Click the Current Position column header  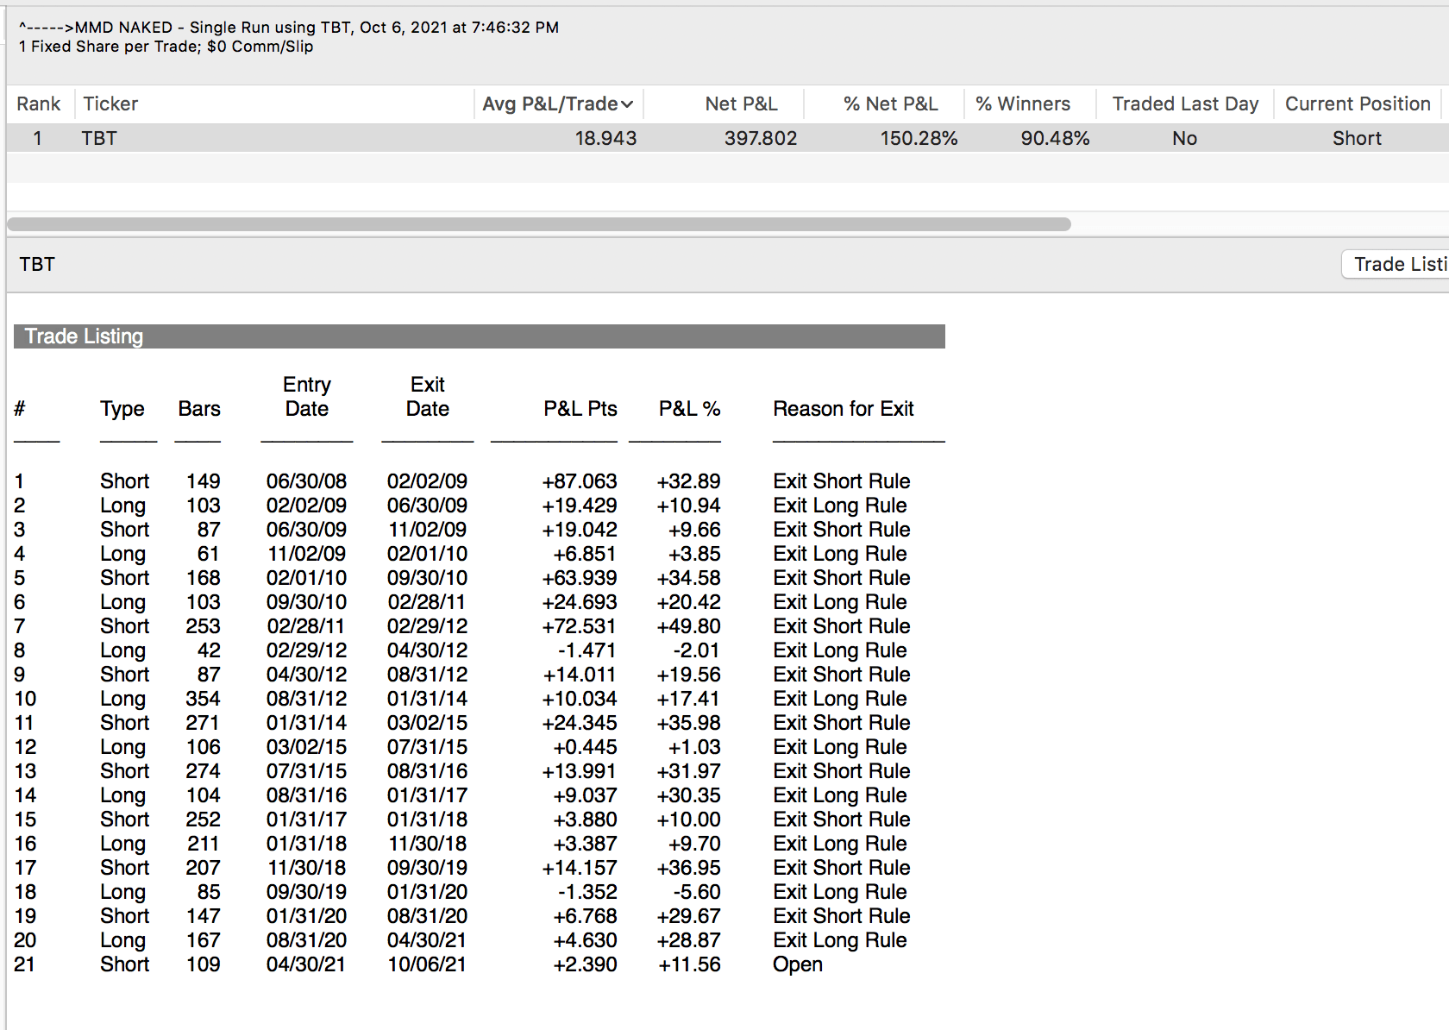(1357, 104)
